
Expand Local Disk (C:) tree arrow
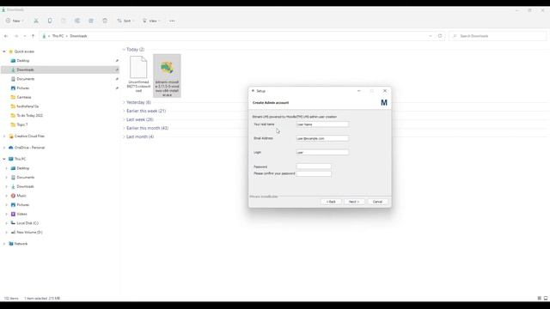coord(6,223)
